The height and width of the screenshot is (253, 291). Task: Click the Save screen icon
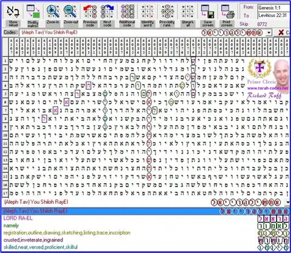(x=208, y=12)
